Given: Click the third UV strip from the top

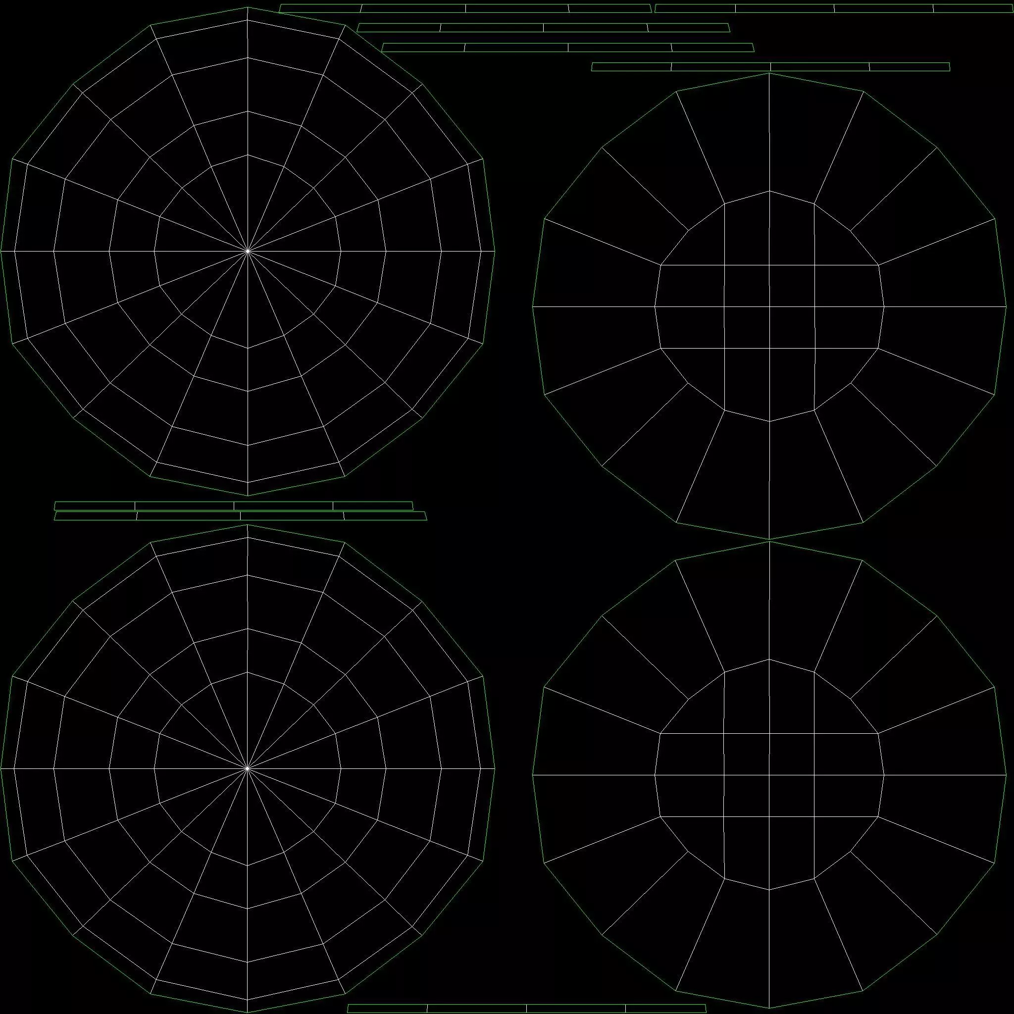Looking at the screenshot, I should pyautogui.click(x=568, y=48).
